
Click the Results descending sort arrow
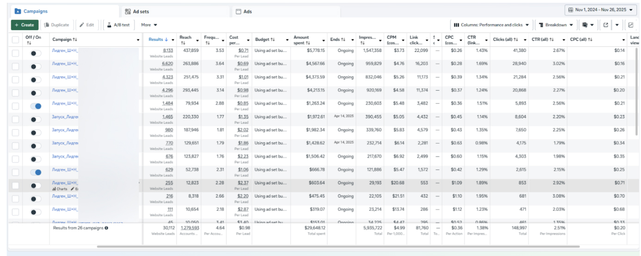coord(166,40)
